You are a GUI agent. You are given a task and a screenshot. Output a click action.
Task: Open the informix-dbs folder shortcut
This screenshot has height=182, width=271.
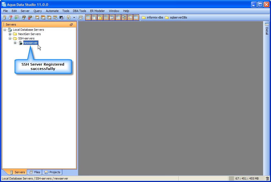click(x=152, y=17)
